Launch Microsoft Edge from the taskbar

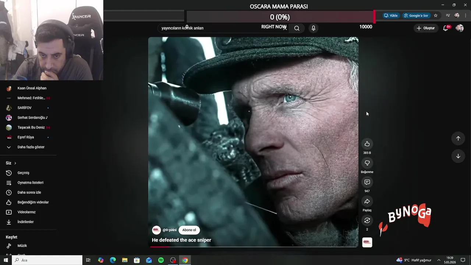(x=113, y=260)
